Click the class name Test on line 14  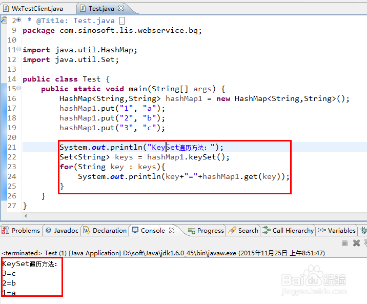[x=92, y=79]
